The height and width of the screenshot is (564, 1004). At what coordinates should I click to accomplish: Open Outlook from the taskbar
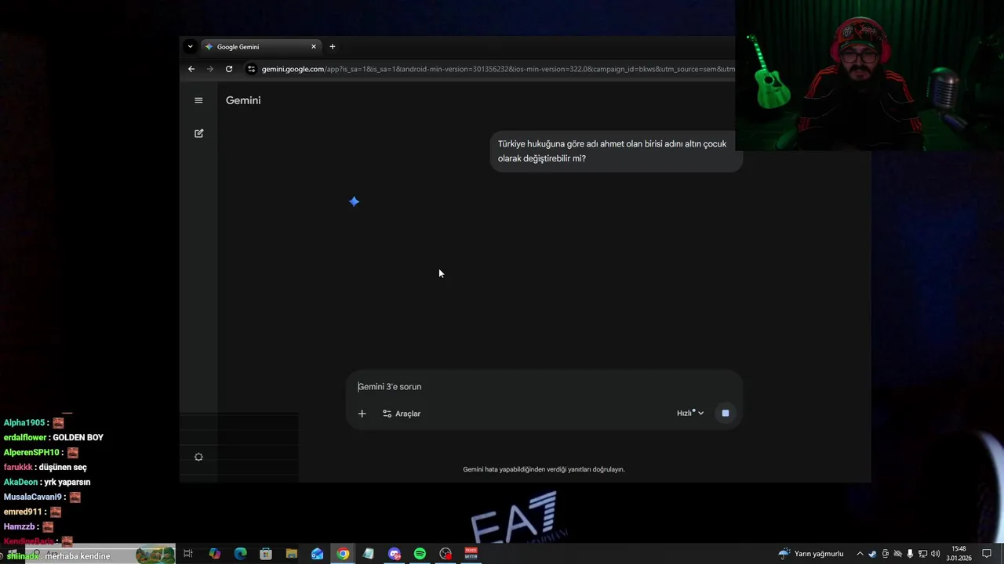click(317, 554)
